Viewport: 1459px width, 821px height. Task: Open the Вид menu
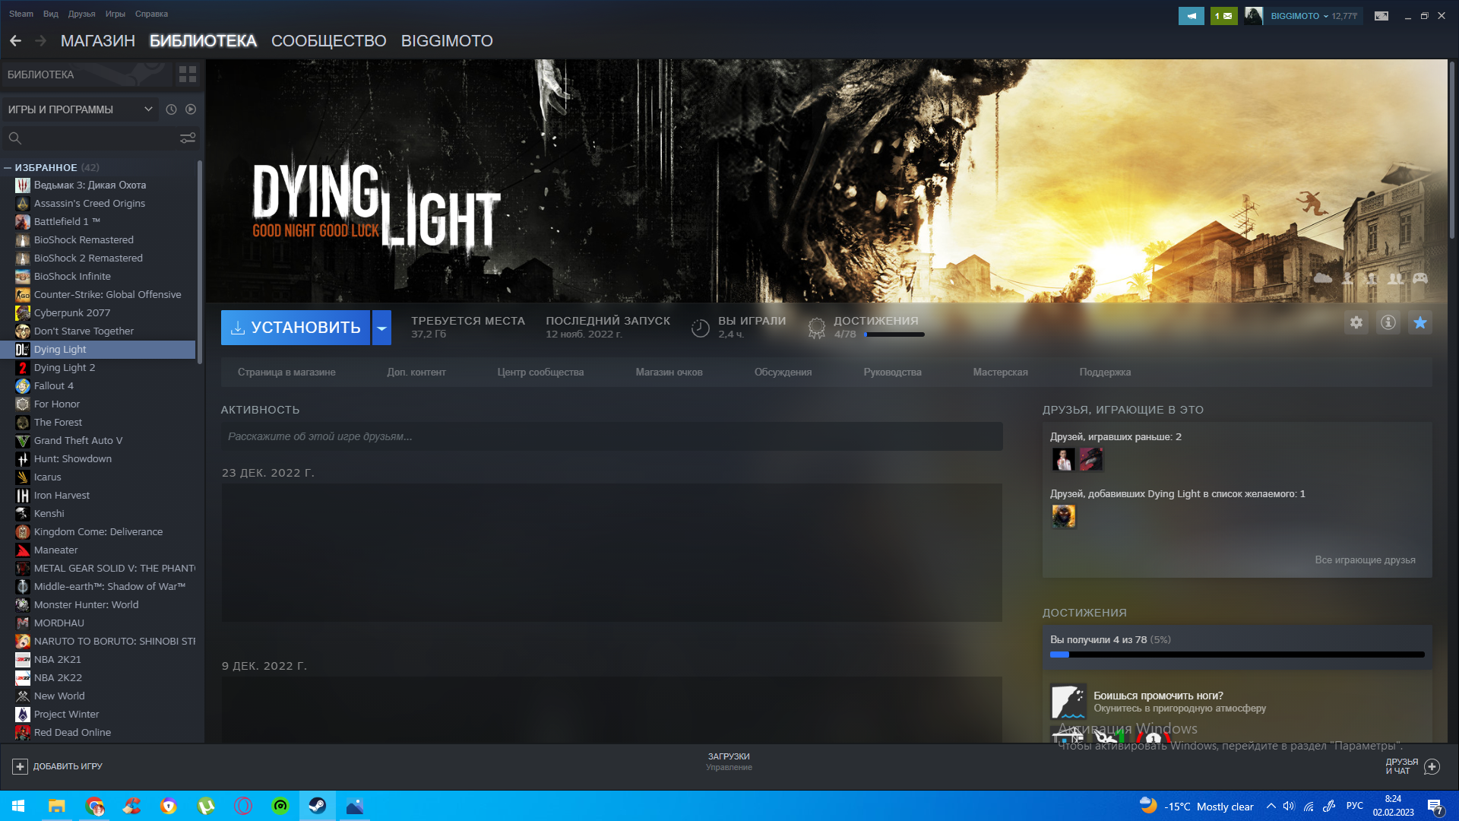pos(51,14)
